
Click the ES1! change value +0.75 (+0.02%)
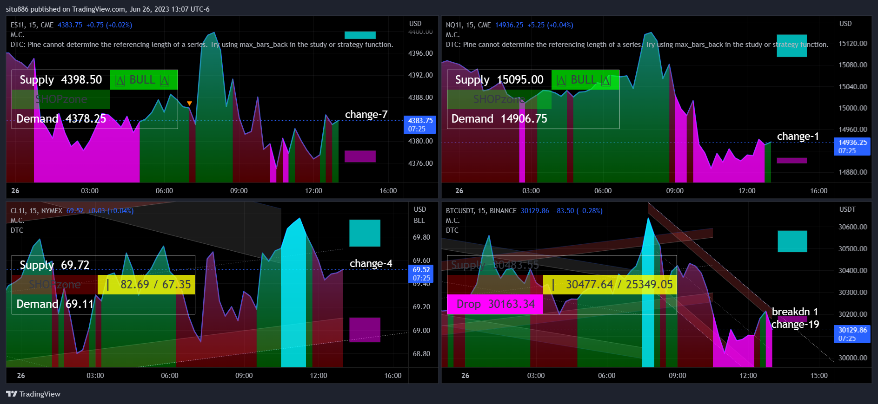(109, 25)
